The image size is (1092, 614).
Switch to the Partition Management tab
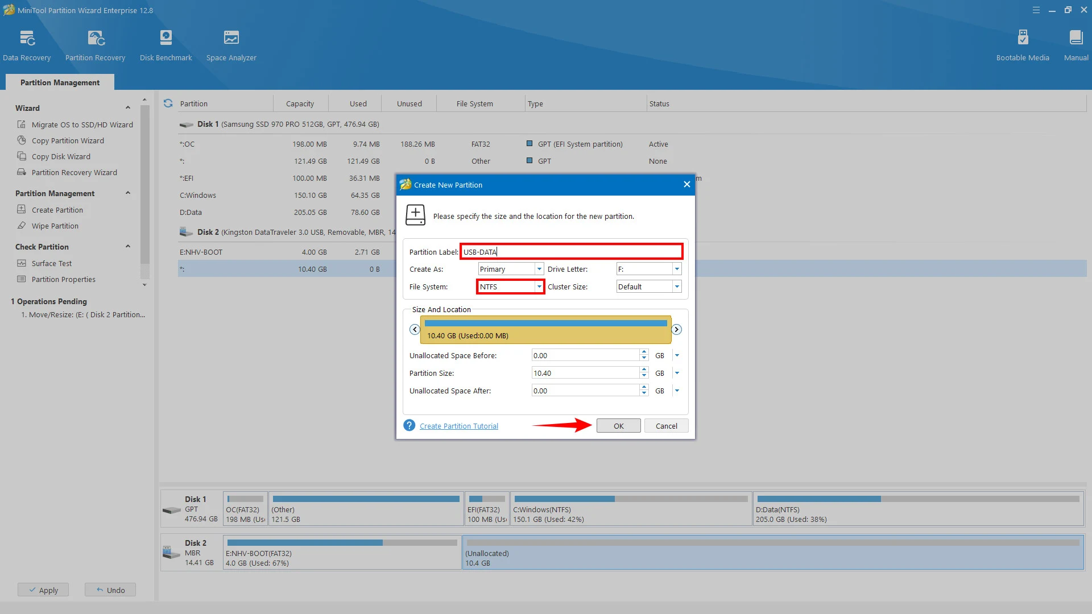[x=60, y=82]
